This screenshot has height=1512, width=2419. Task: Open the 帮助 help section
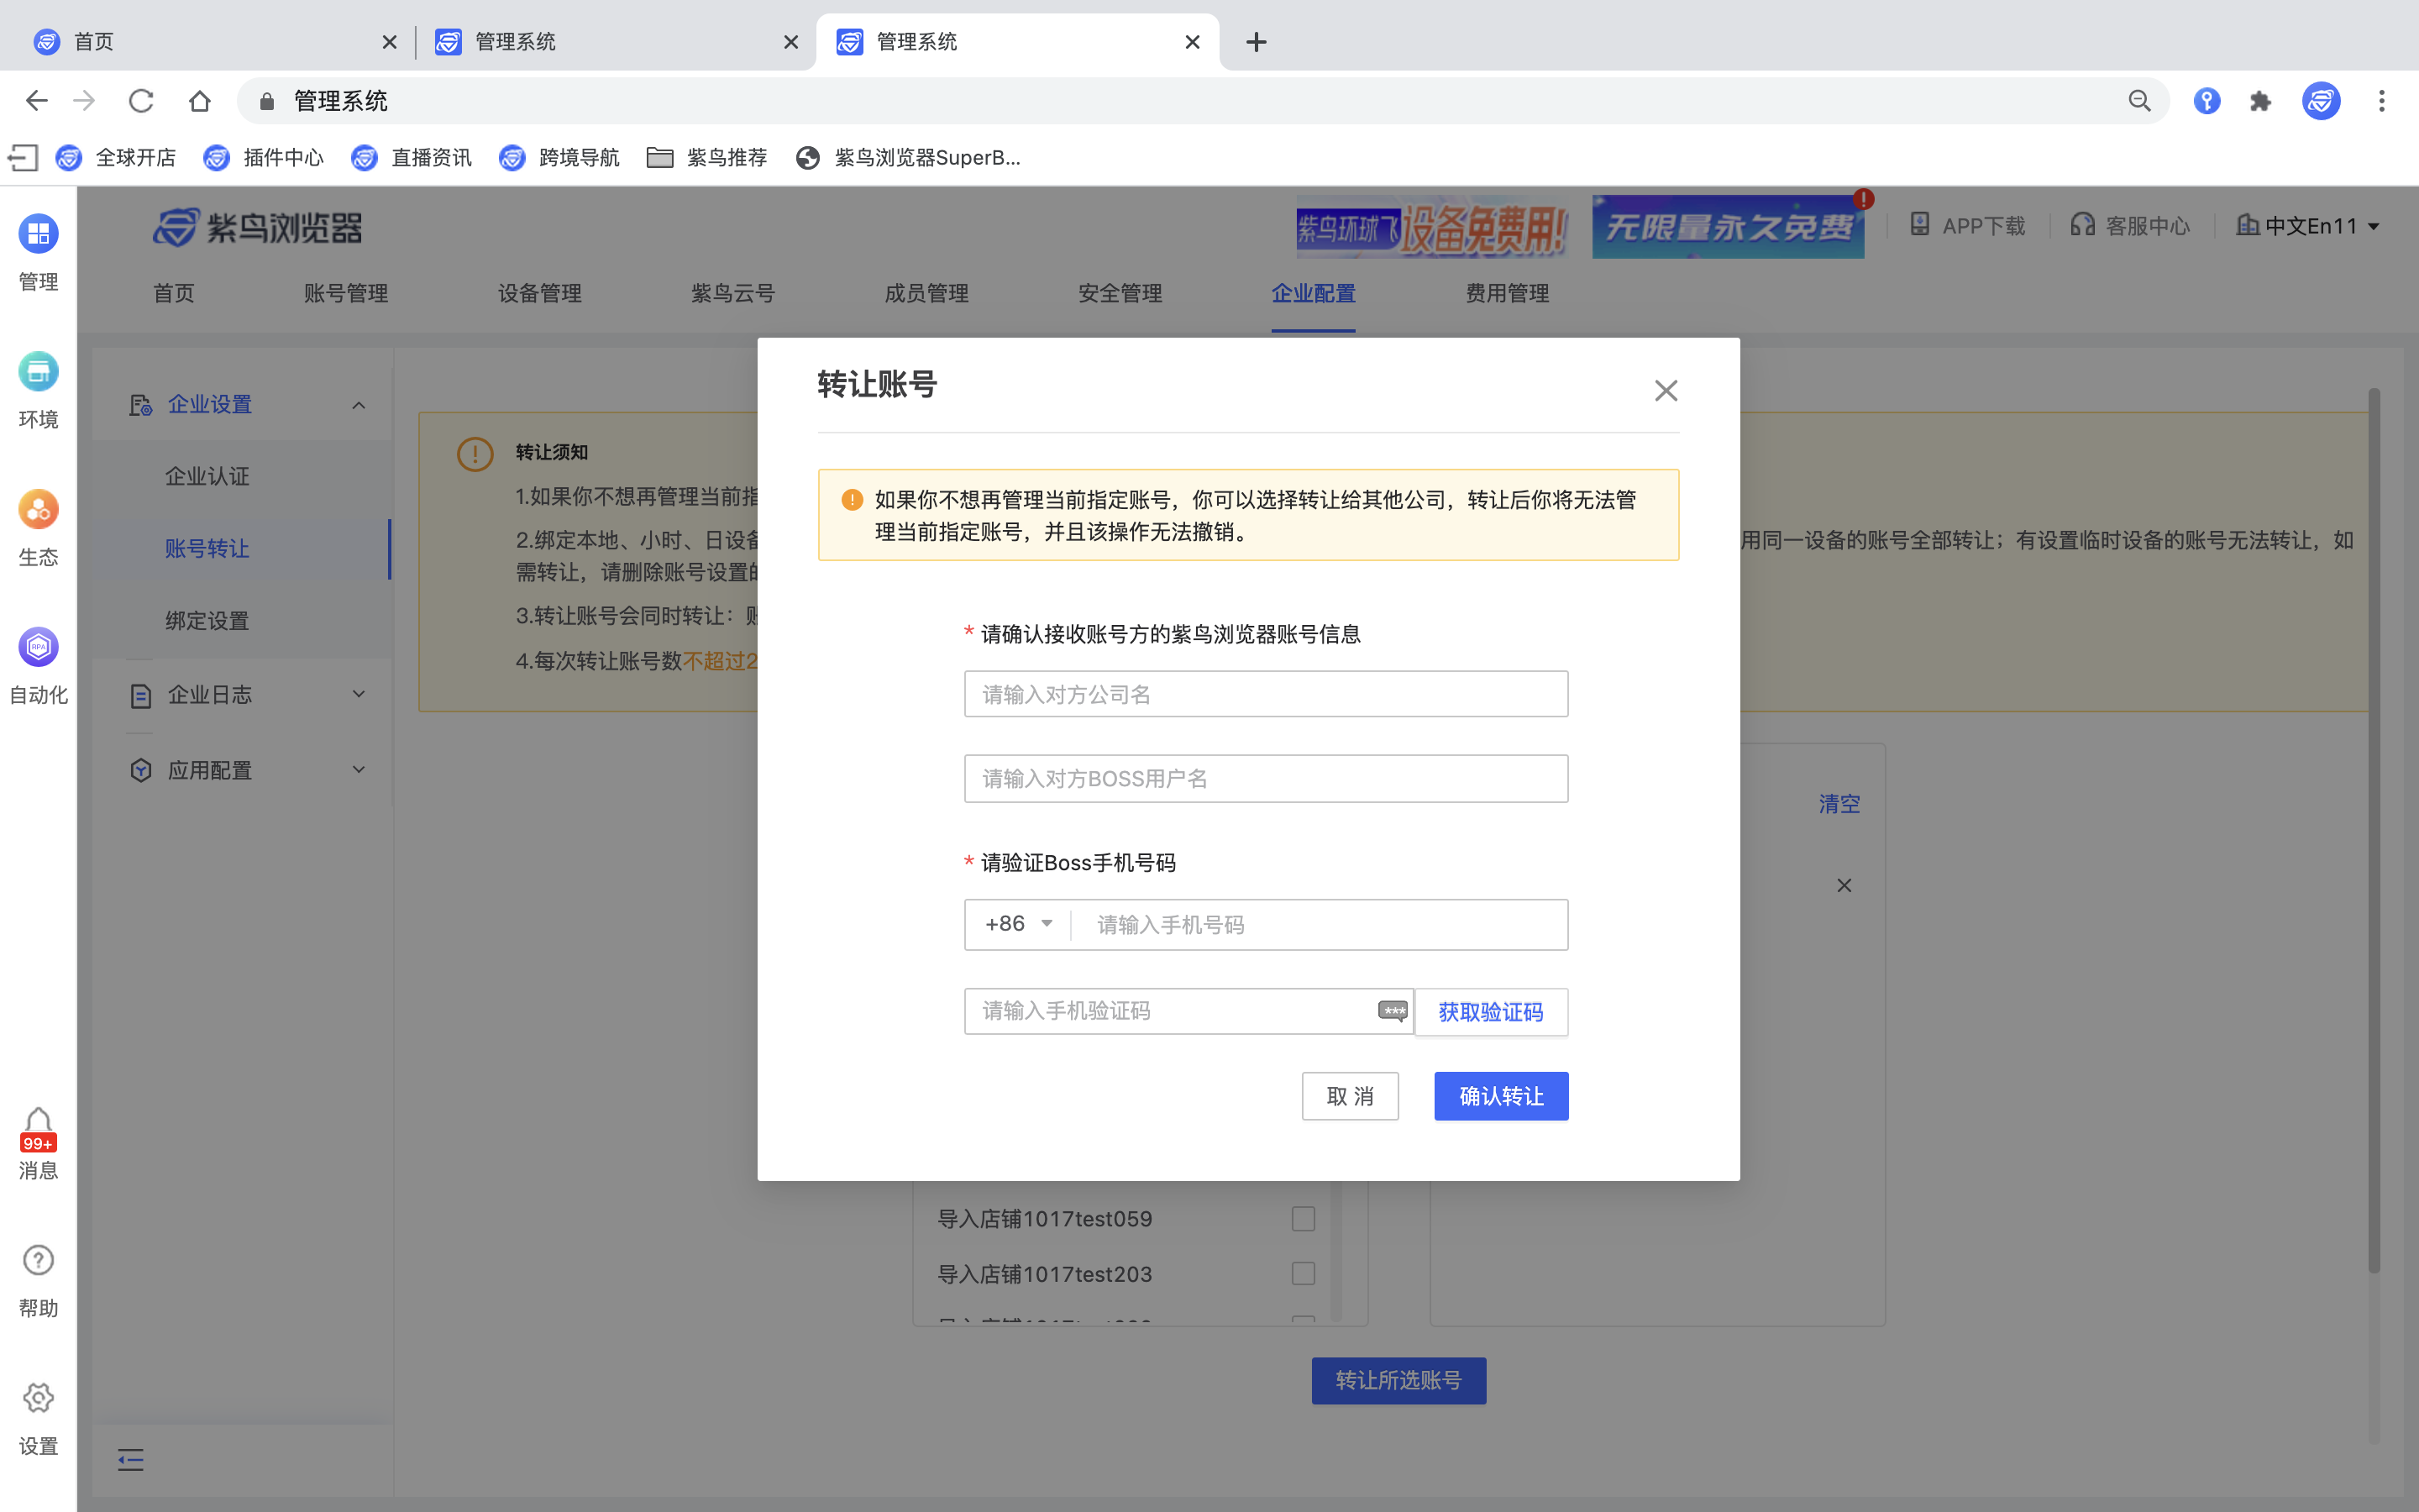[x=38, y=1280]
